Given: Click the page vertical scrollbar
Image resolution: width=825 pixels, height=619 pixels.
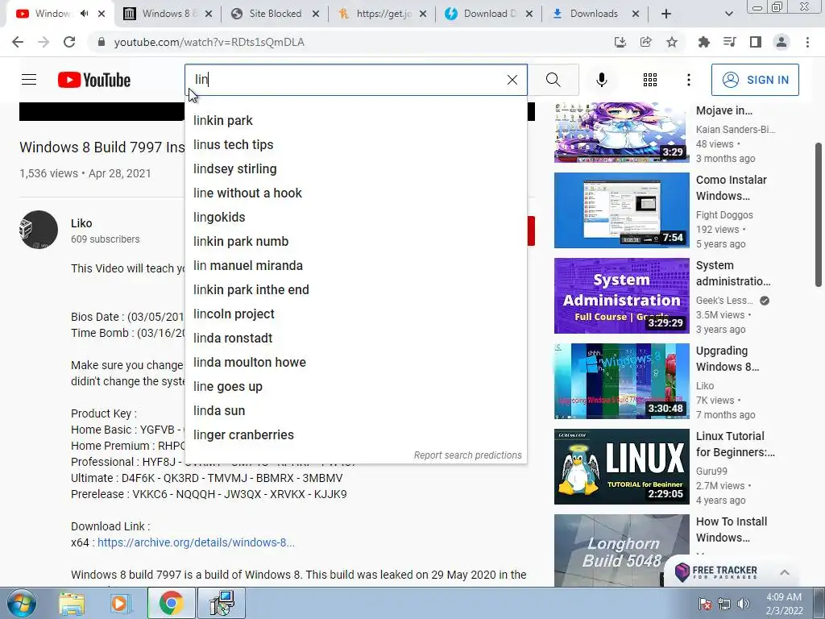Looking at the screenshot, I should click(x=819, y=214).
